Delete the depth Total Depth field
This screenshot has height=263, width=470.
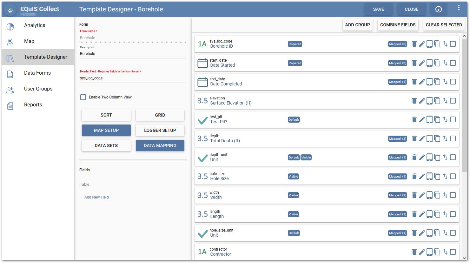tap(414, 138)
